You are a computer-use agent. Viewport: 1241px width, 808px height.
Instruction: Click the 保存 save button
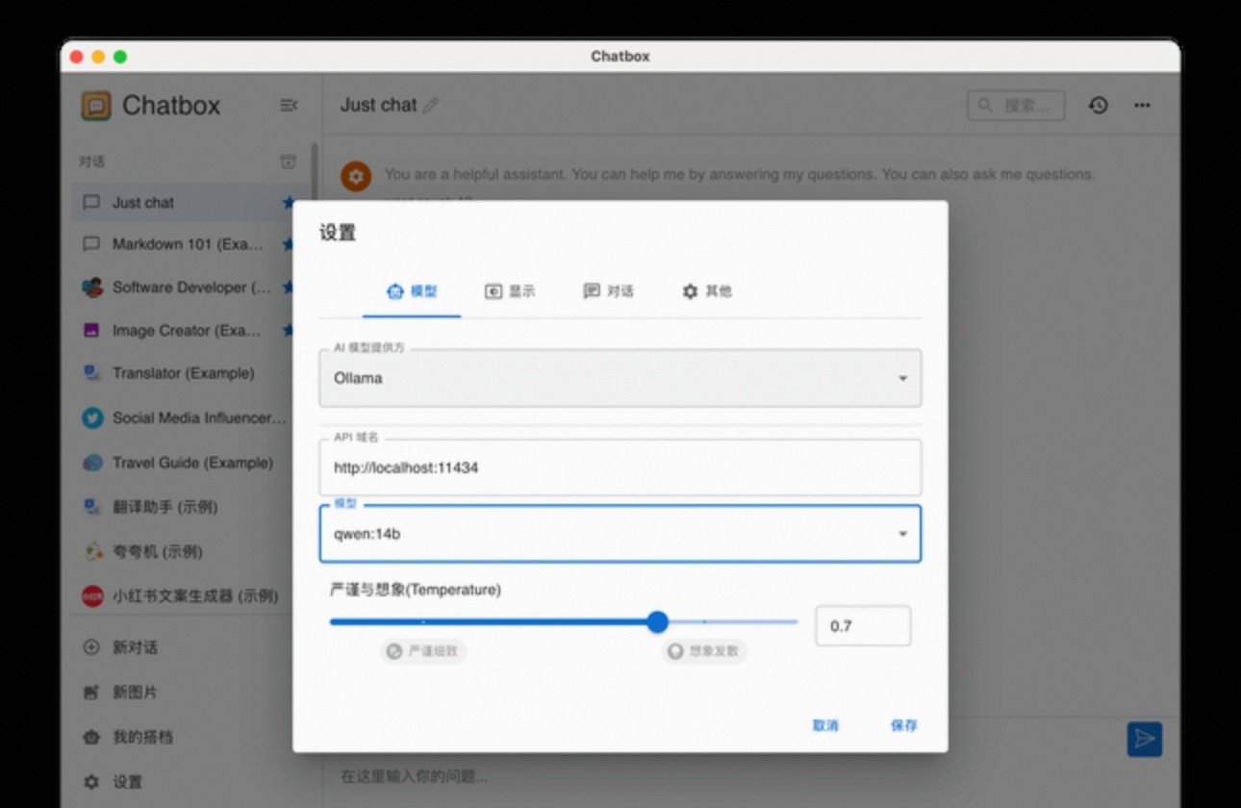pyautogui.click(x=903, y=725)
